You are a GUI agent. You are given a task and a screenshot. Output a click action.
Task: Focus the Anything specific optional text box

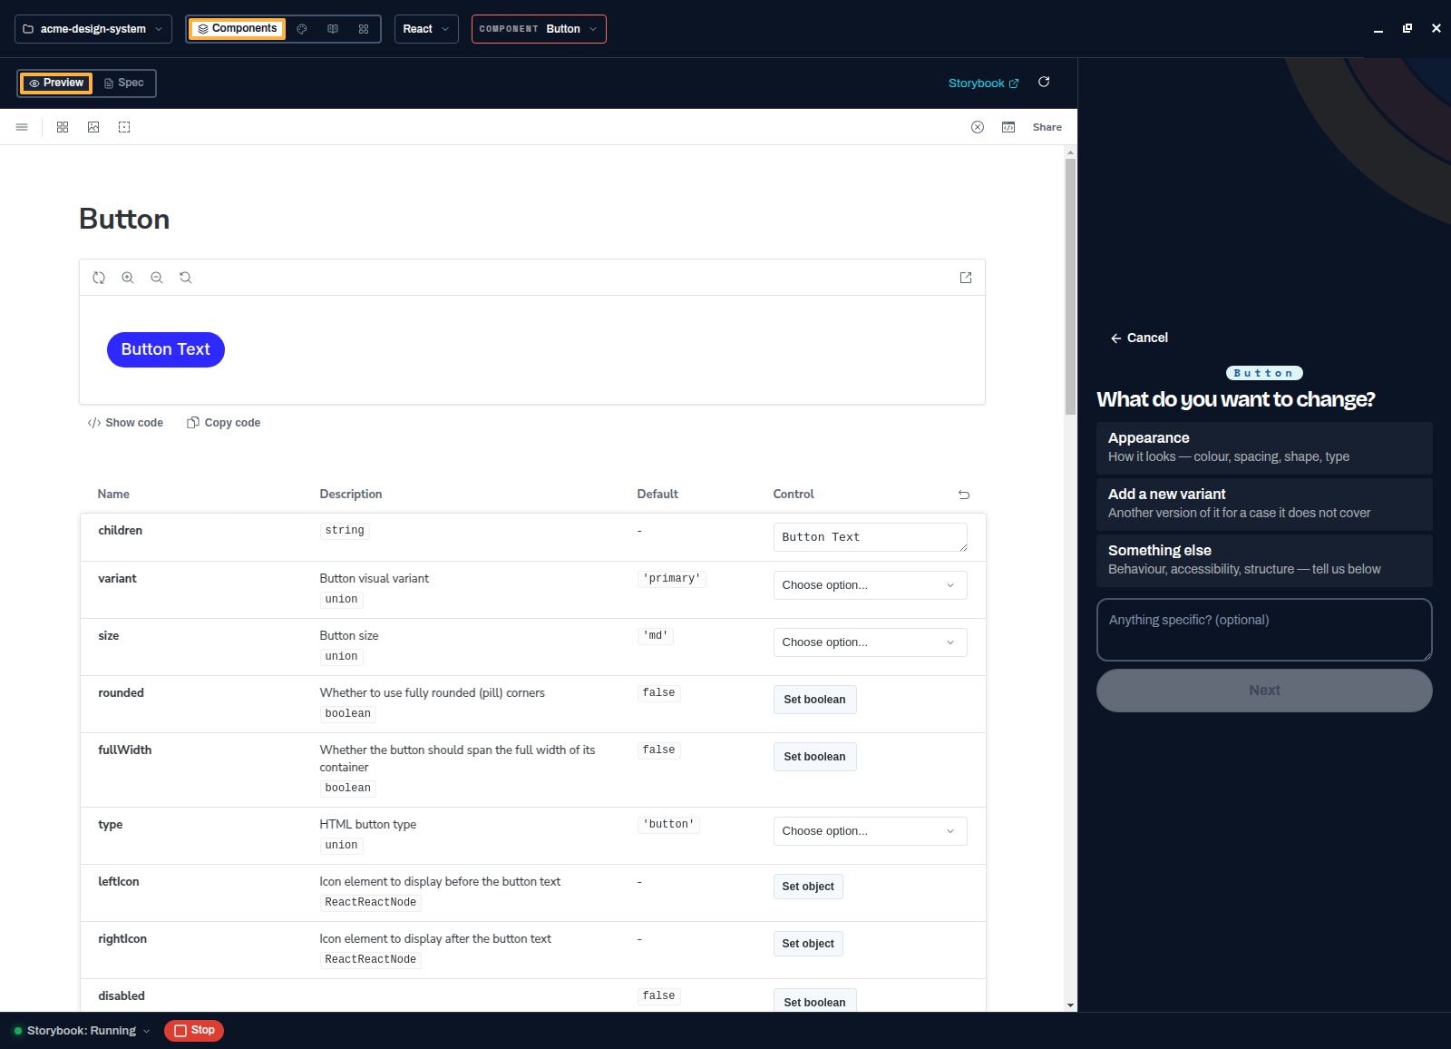click(1264, 630)
